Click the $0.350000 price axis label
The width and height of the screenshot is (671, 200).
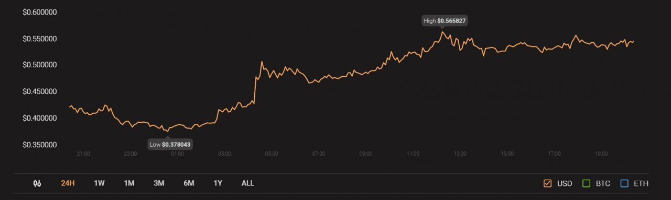[x=39, y=145]
